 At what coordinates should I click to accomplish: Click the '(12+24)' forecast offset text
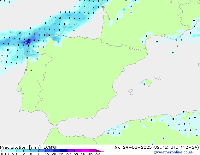click(x=190, y=147)
